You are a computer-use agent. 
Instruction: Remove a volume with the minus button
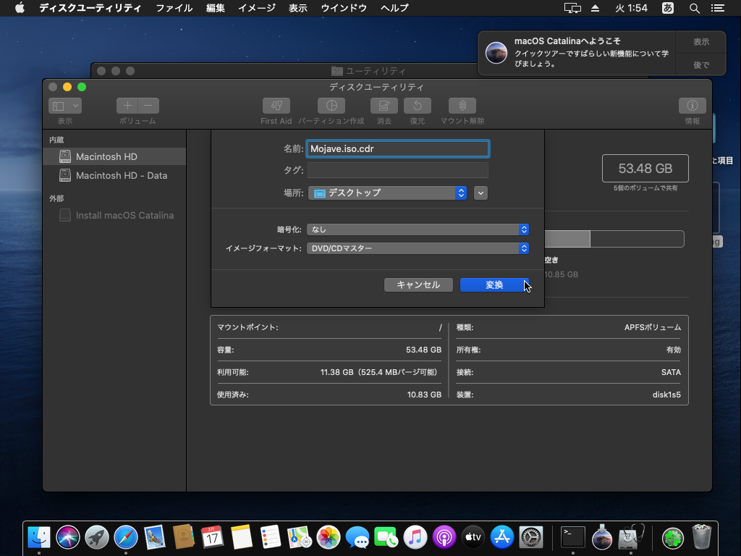(148, 106)
